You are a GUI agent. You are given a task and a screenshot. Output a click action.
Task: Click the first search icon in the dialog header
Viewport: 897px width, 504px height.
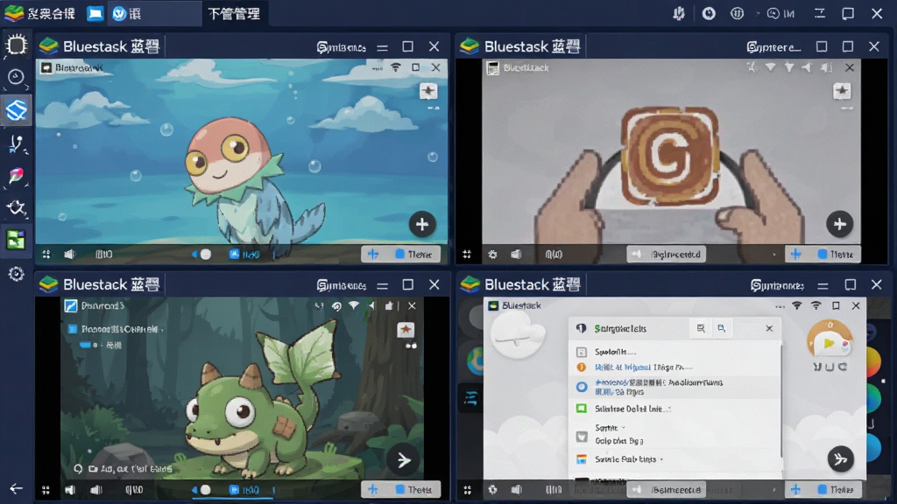coord(701,328)
